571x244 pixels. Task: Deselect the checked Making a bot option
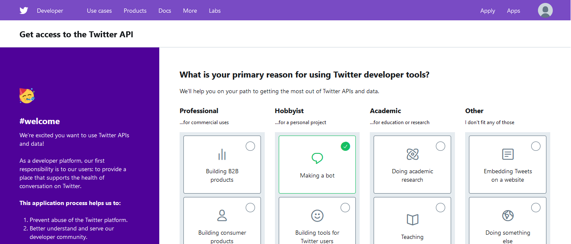click(x=346, y=146)
